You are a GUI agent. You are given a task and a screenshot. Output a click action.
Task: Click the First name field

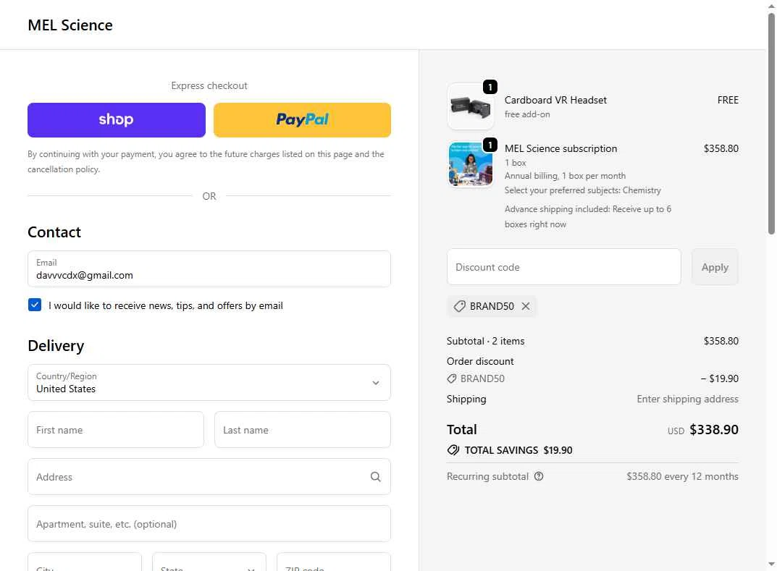(116, 429)
